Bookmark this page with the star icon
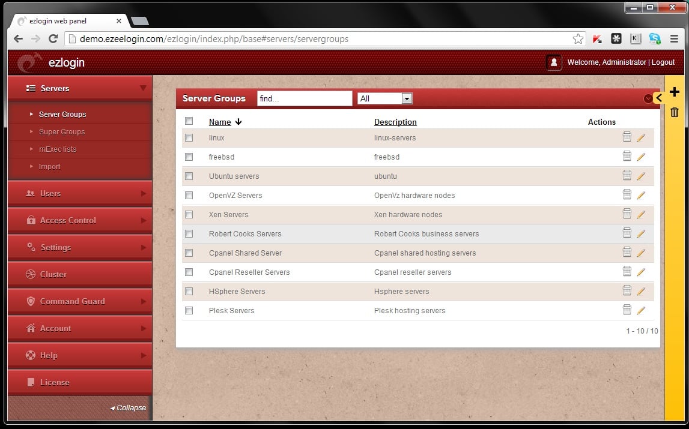This screenshot has height=429, width=689. [x=578, y=38]
